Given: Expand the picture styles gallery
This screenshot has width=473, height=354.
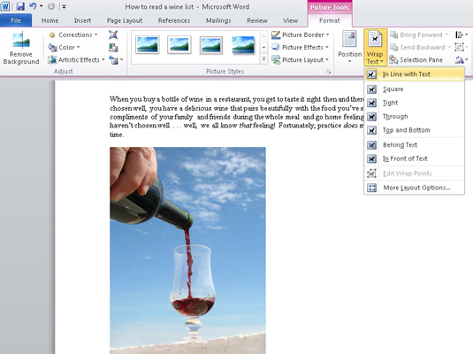Looking at the screenshot, I should tap(263, 59).
